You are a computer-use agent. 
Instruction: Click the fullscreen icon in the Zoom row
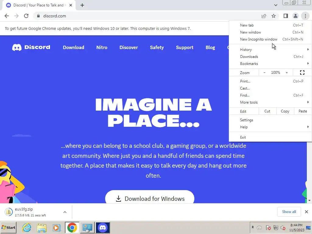(302, 73)
